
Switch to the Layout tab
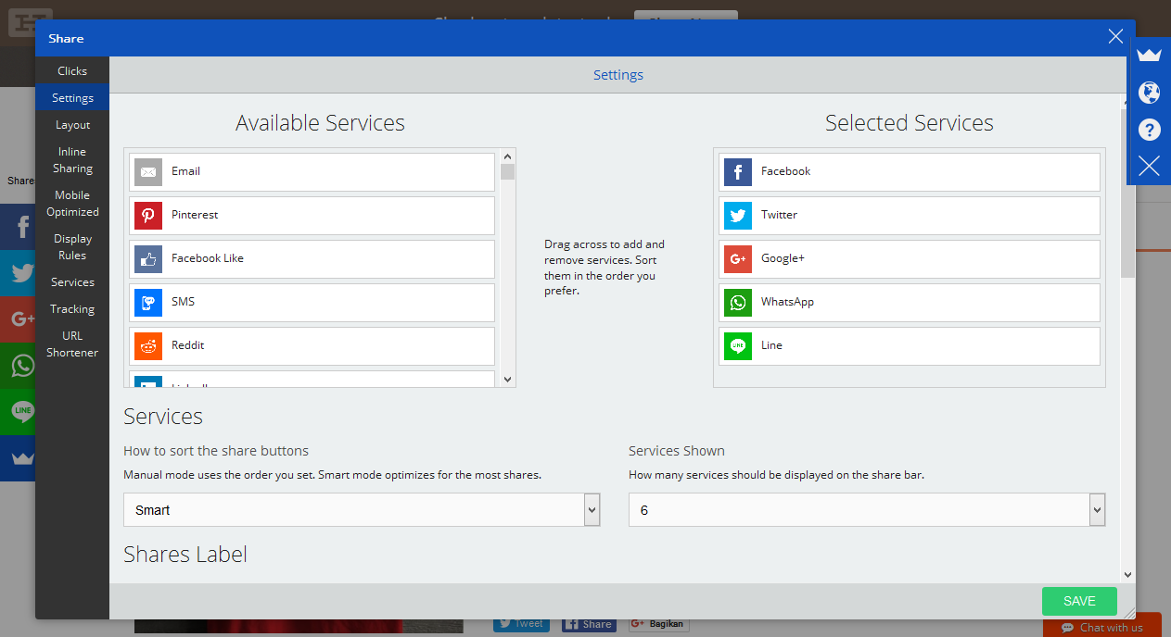(72, 125)
